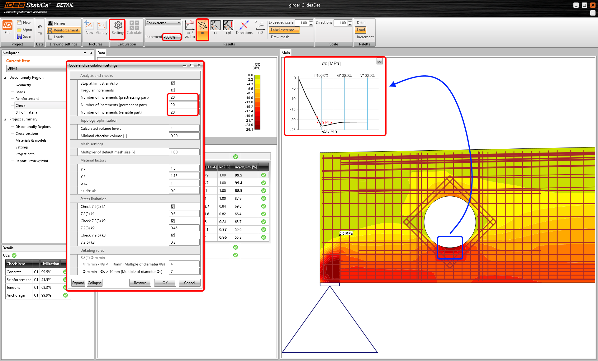The height and width of the screenshot is (361, 598).
Task: Uncheck the Check 7.2(3) k2 option
Action: click(173, 221)
